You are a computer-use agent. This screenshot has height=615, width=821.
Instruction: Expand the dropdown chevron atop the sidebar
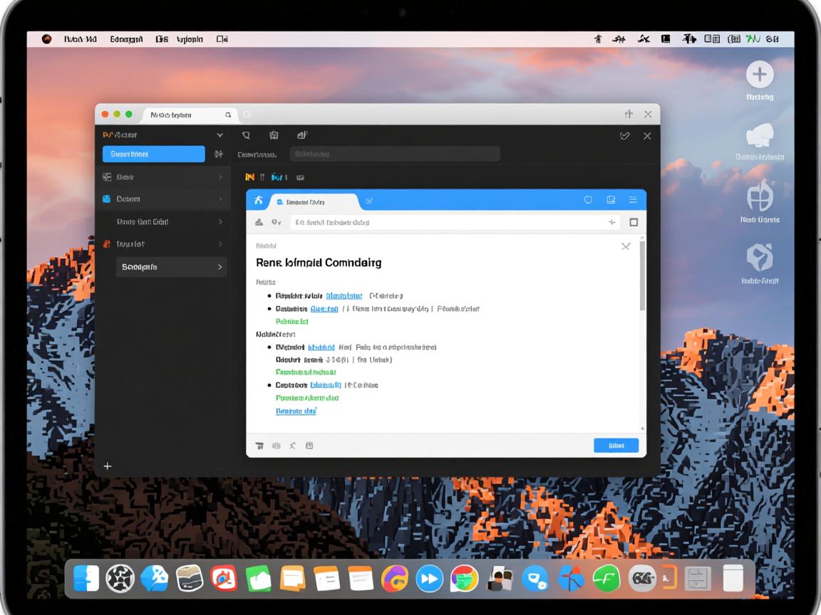(x=220, y=135)
